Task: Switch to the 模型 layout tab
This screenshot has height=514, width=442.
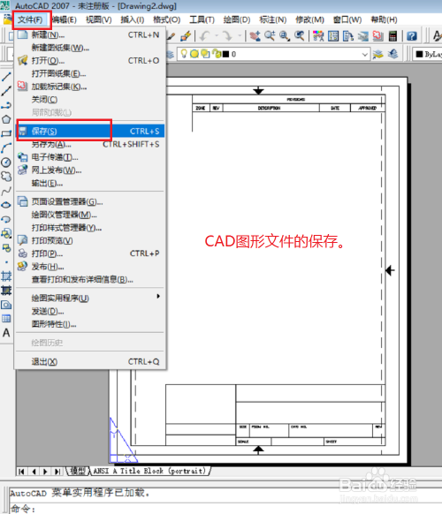Action: click(78, 471)
